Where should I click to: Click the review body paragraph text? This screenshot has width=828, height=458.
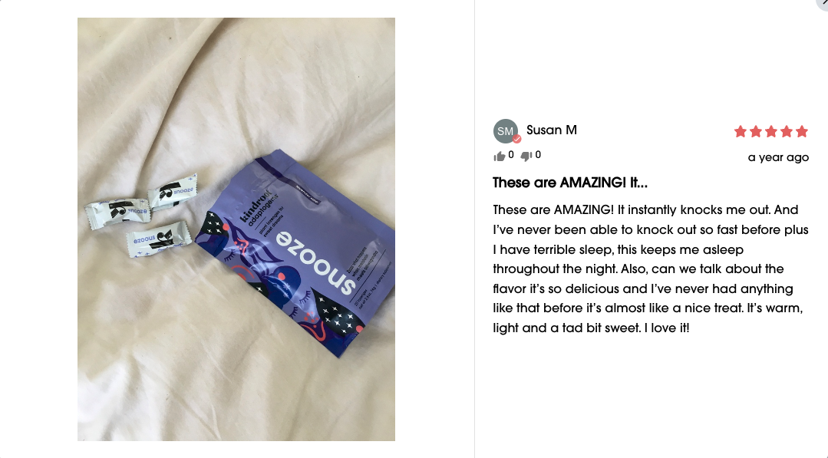coord(651,269)
